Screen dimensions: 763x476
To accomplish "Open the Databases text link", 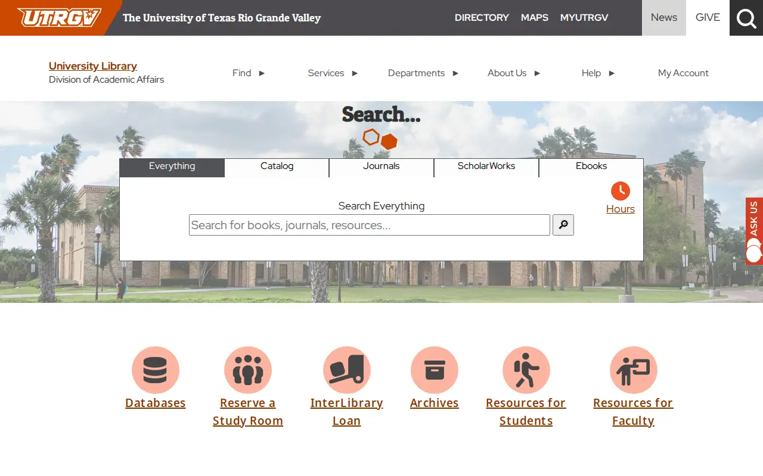I will [x=156, y=403].
